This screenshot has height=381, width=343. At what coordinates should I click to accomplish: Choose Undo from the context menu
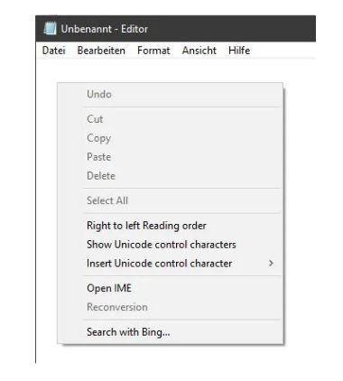click(x=170, y=94)
